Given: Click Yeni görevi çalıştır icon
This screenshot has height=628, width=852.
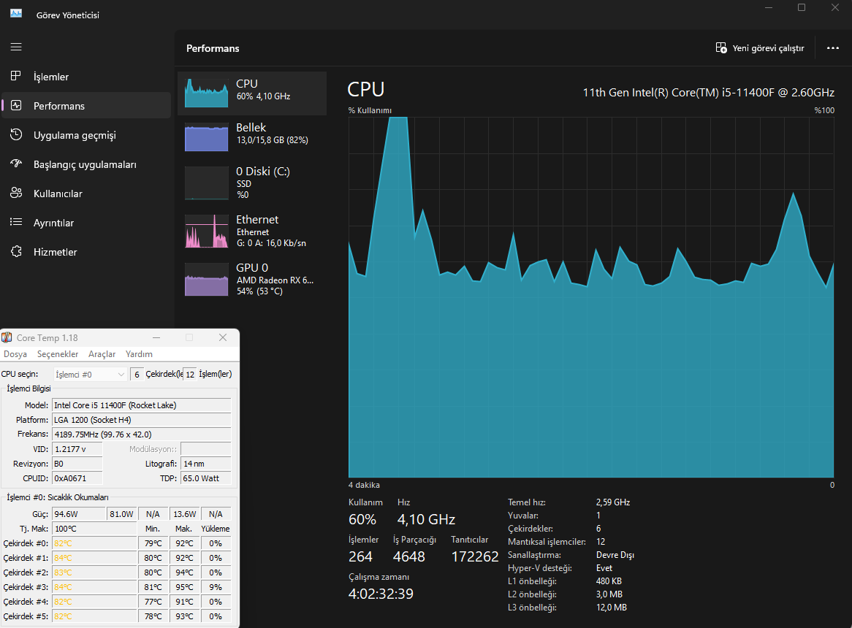Looking at the screenshot, I should coord(721,47).
